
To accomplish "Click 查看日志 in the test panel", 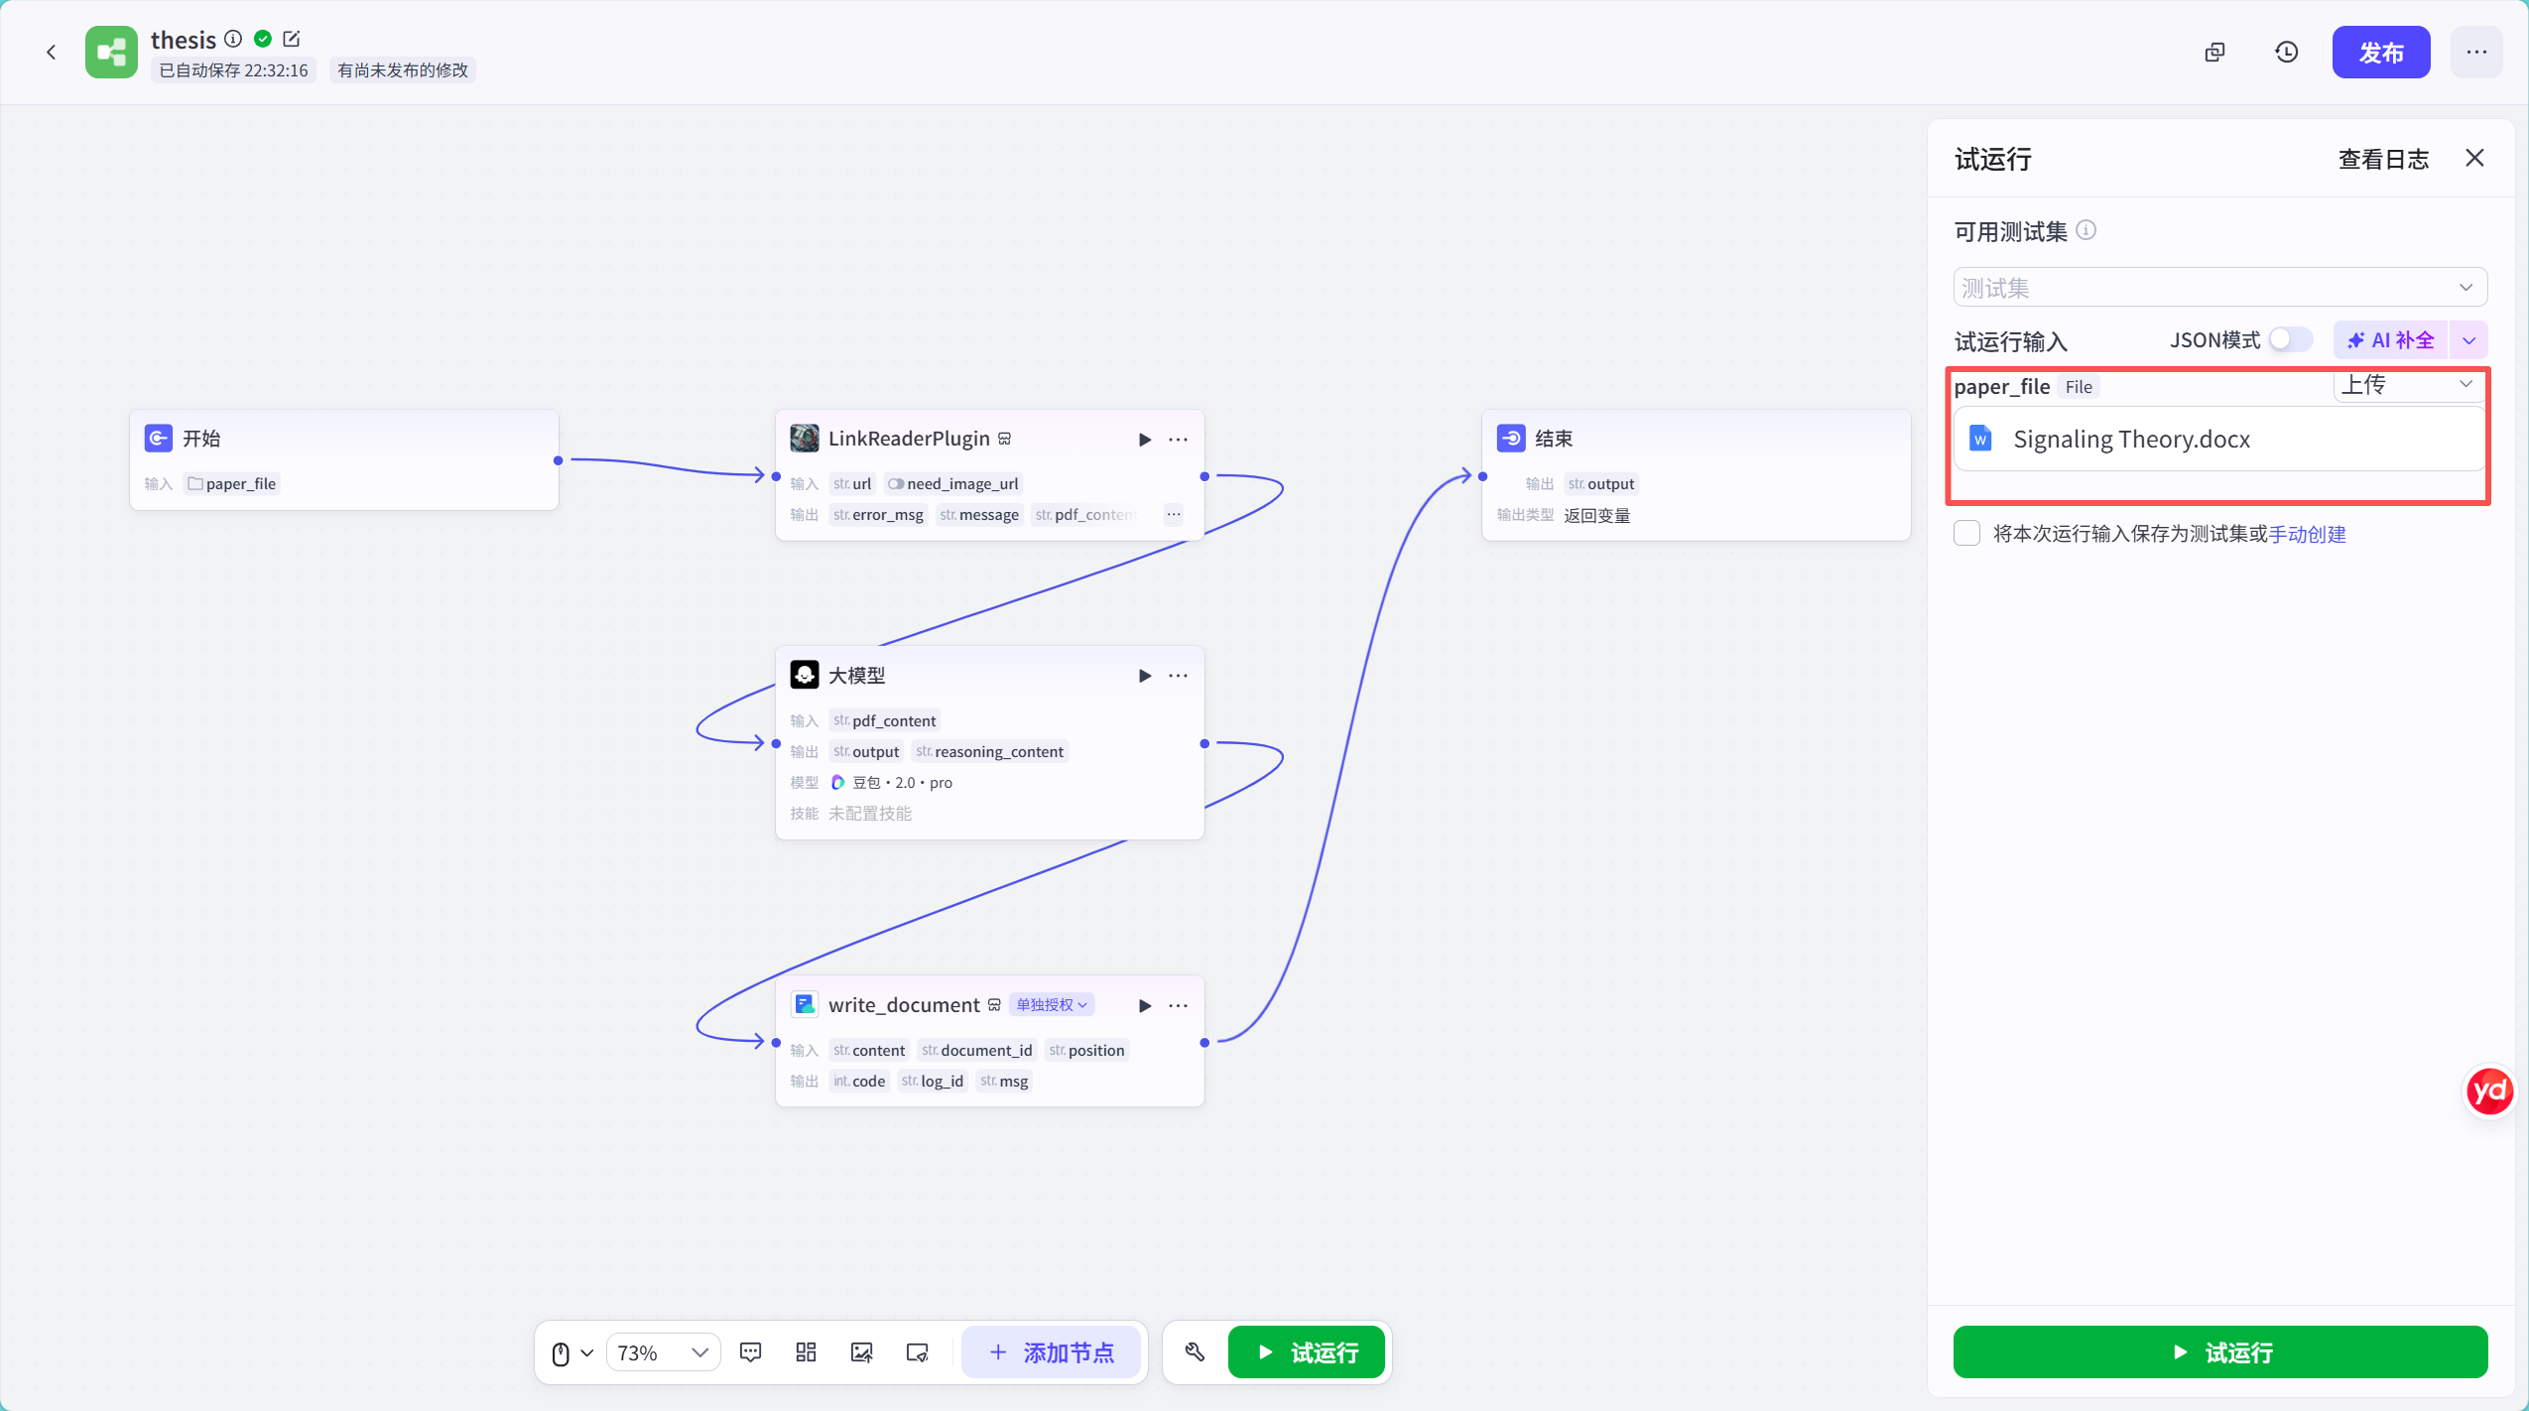I will tap(2382, 159).
